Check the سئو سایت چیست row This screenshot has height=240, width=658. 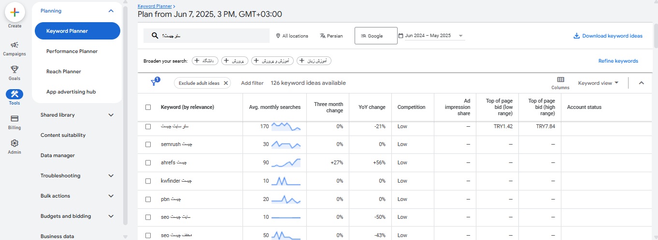pos(148,126)
